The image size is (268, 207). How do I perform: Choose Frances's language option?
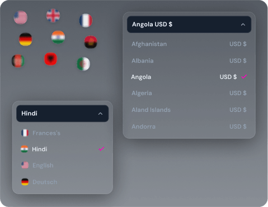pos(63,133)
